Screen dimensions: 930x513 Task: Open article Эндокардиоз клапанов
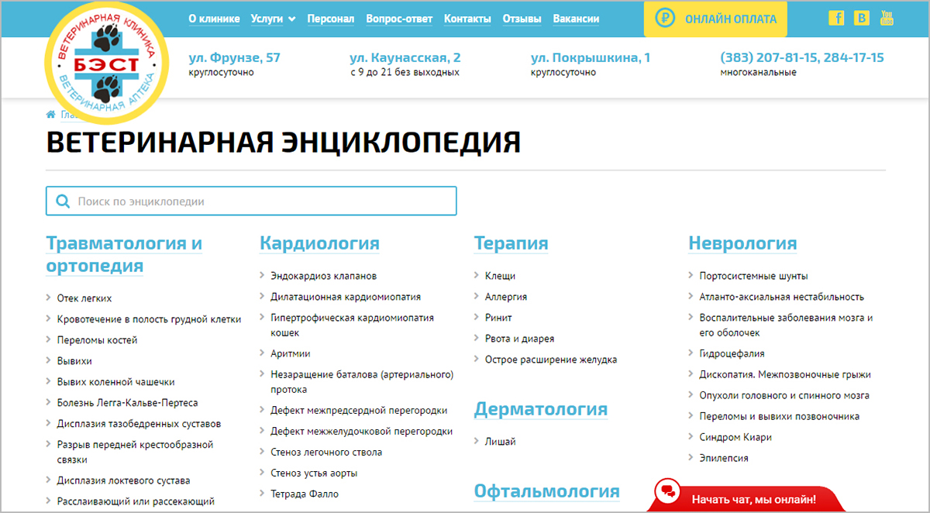pyautogui.click(x=324, y=275)
